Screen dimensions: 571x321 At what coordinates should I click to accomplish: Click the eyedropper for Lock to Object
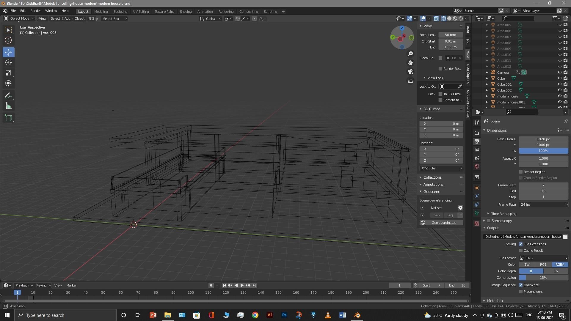pyautogui.click(x=460, y=86)
